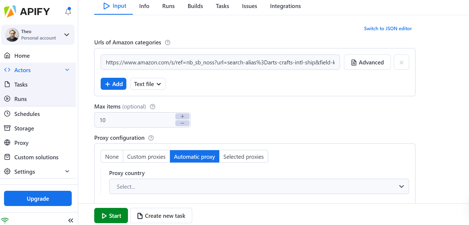Click the Settings gear icon

(x=7, y=172)
